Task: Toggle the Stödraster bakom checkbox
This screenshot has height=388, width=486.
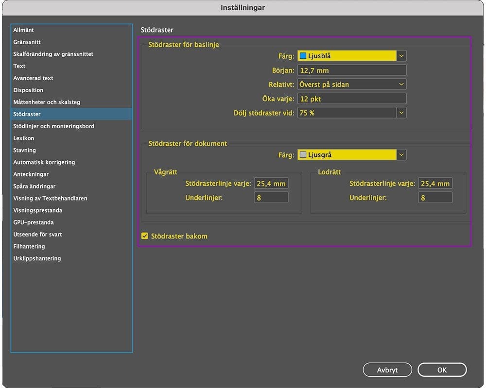Action: click(x=145, y=236)
